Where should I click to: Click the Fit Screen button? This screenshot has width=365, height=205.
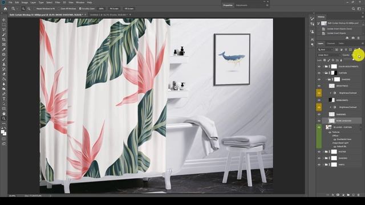coord(114,9)
